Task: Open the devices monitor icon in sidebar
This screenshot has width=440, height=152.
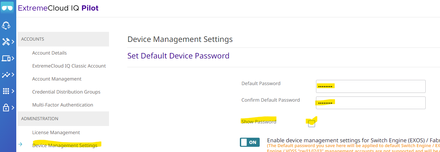Action: pos(6,58)
